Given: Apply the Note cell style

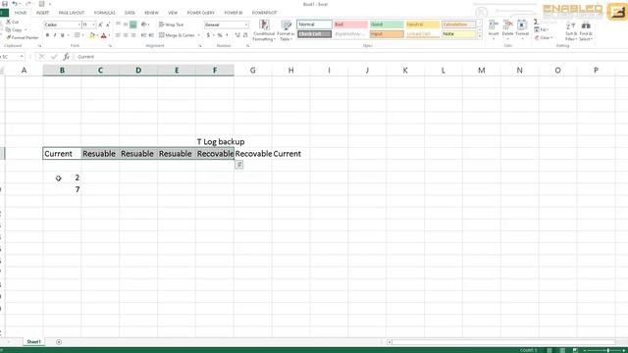Looking at the screenshot, I should (458, 34).
